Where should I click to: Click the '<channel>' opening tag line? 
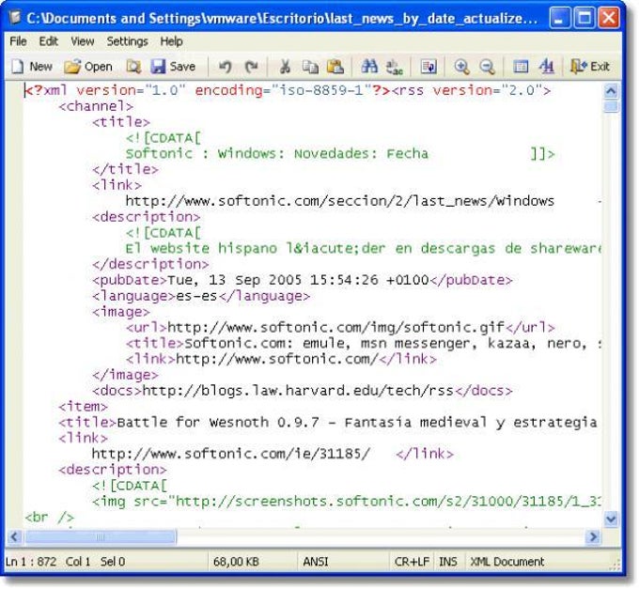[x=96, y=106]
